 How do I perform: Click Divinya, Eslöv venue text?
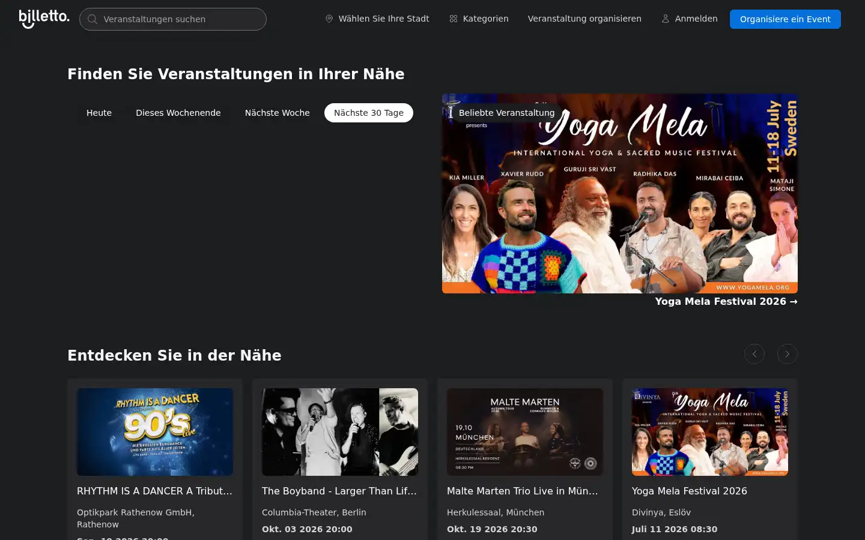[x=661, y=512]
